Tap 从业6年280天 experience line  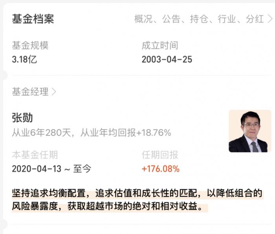point(92,133)
